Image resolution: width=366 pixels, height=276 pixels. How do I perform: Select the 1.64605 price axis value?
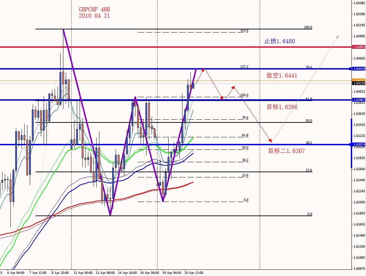point(359,58)
